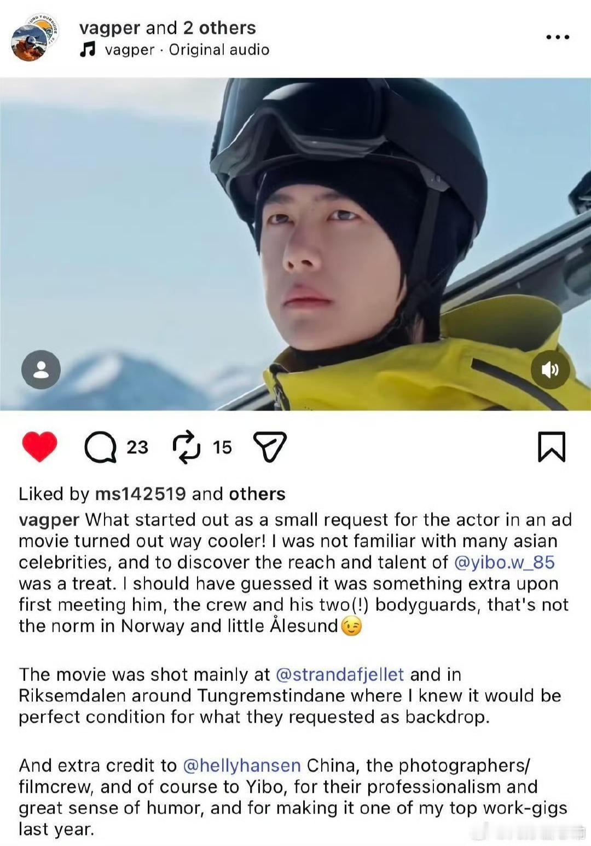Open the @yibo.w_85 mention
Screen dimensions: 591x846
pos(505,562)
